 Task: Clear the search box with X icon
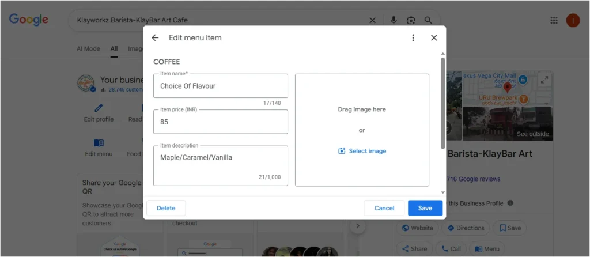[372, 20]
